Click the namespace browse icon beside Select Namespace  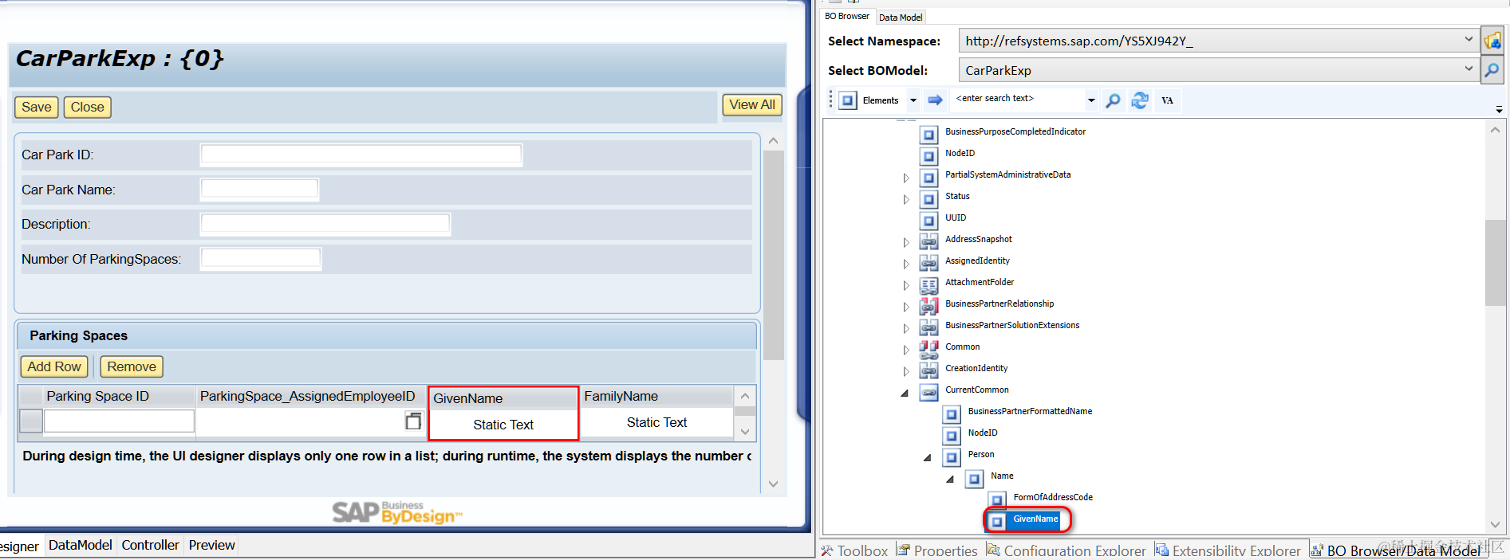pyautogui.click(x=1492, y=41)
